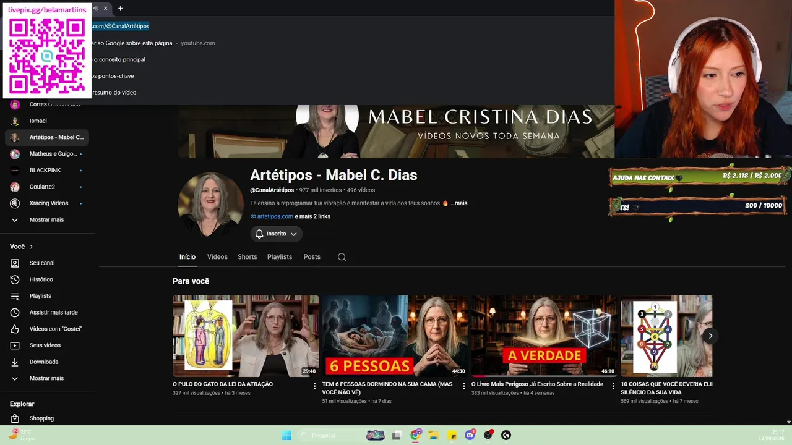Screen dimensions: 792x445
Task: Open File Explorer from the taskbar
Action: (434, 435)
